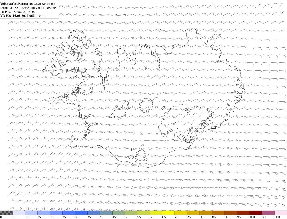Select the round Hofsjökull glacier outline
Image resolution: width=287 pixels, height=219 pixels.
tap(146, 105)
